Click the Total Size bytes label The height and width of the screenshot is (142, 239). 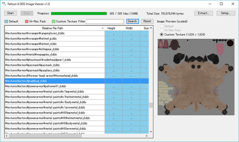165,13
